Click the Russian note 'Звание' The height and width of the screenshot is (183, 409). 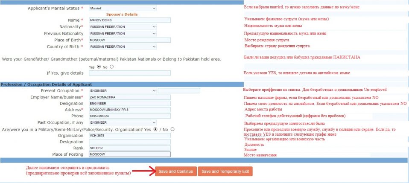point(251,150)
